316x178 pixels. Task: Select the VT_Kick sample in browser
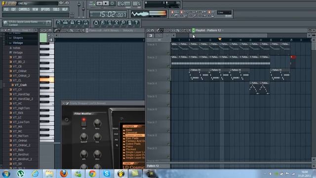(x=18, y=113)
